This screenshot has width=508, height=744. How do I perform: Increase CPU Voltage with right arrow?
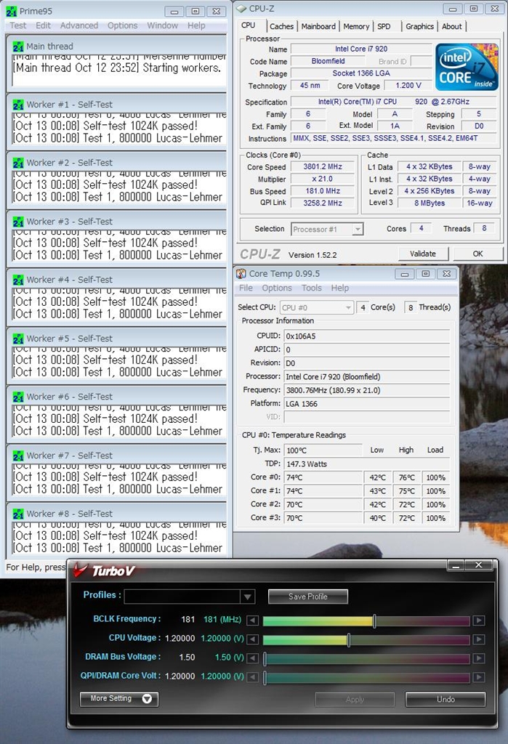pos(479,639)
